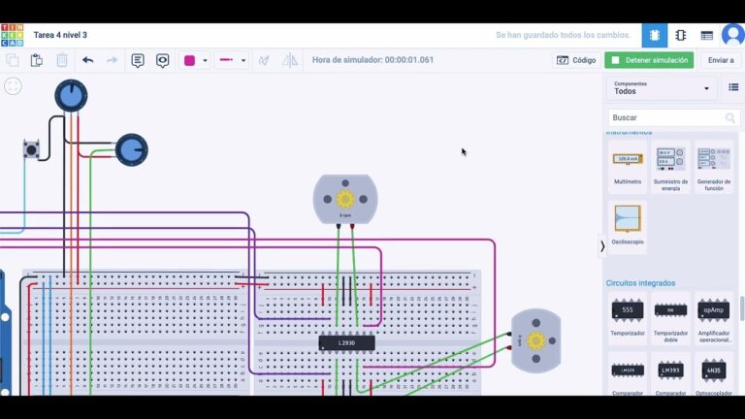Select the Amplificador operacional component
Image resolution: width=745 pixels, height=419 pixels.
pyautogui.click(x=714, y=316)
